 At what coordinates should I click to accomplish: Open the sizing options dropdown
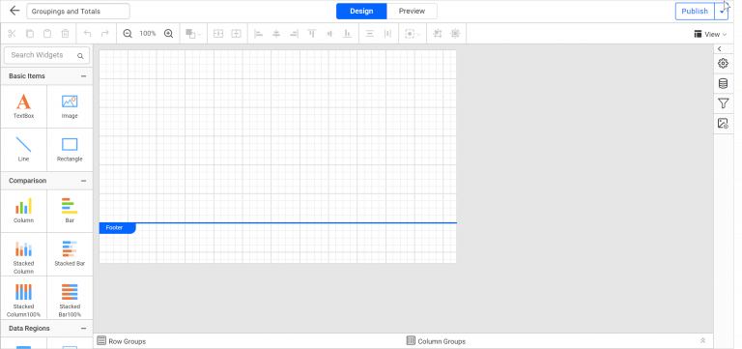(x=413, y=34)
